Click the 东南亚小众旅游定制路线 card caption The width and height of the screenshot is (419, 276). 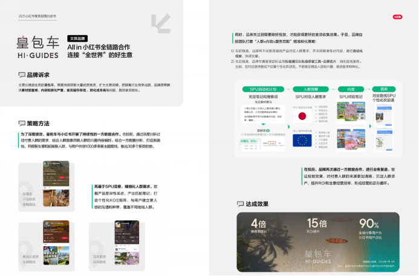coord(29,199)
